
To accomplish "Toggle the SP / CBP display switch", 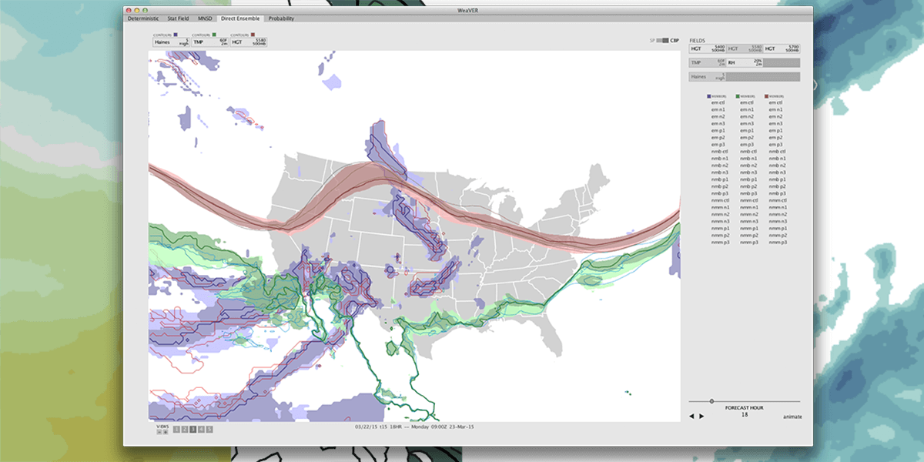I will click(663, 40).
